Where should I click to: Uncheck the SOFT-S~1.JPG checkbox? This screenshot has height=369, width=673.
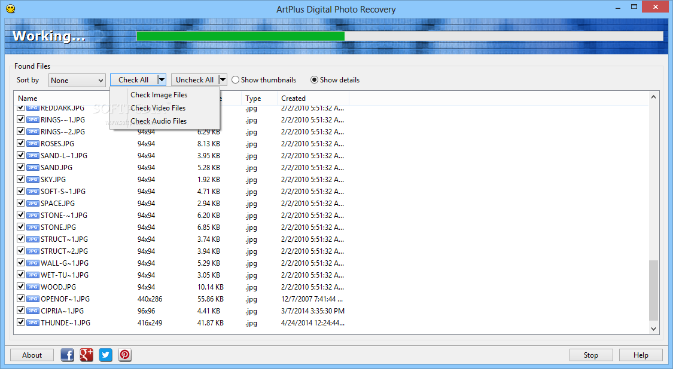(x=20, y=191)
